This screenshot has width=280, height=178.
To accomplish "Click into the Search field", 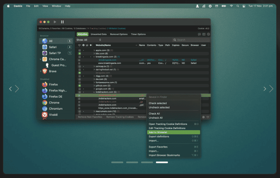I will coord(191,40).
